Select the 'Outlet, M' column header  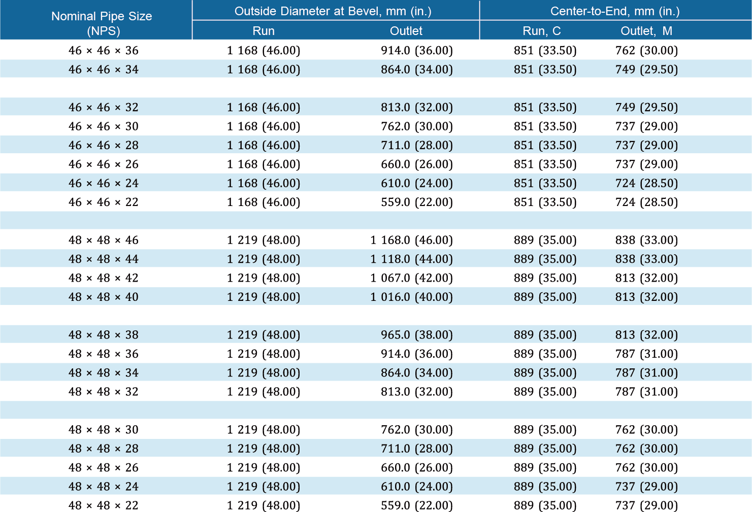(x=646, y=31)
